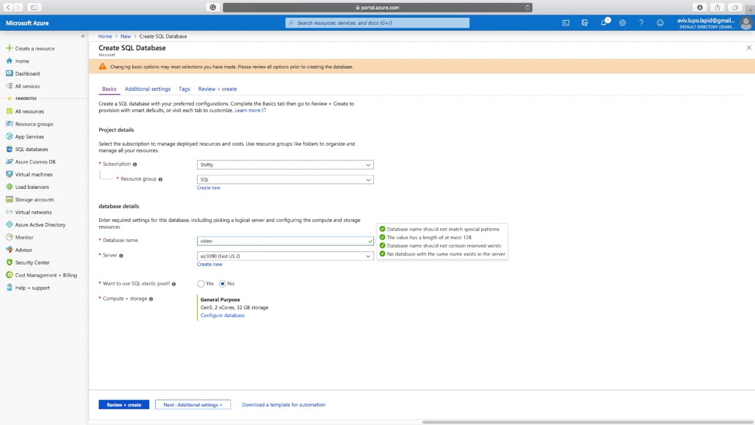Image resolution: width=755 pixels, height=425 pixels.
Task: Show info tooltip next to Subscription
Action: (x=134, y=165)
